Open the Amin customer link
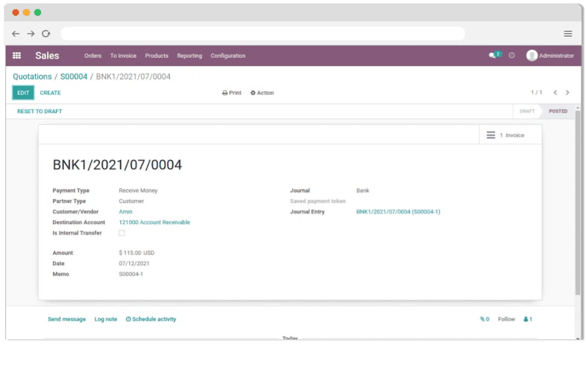The height and width of the screenshot is (375, 586). pos(125,212)
